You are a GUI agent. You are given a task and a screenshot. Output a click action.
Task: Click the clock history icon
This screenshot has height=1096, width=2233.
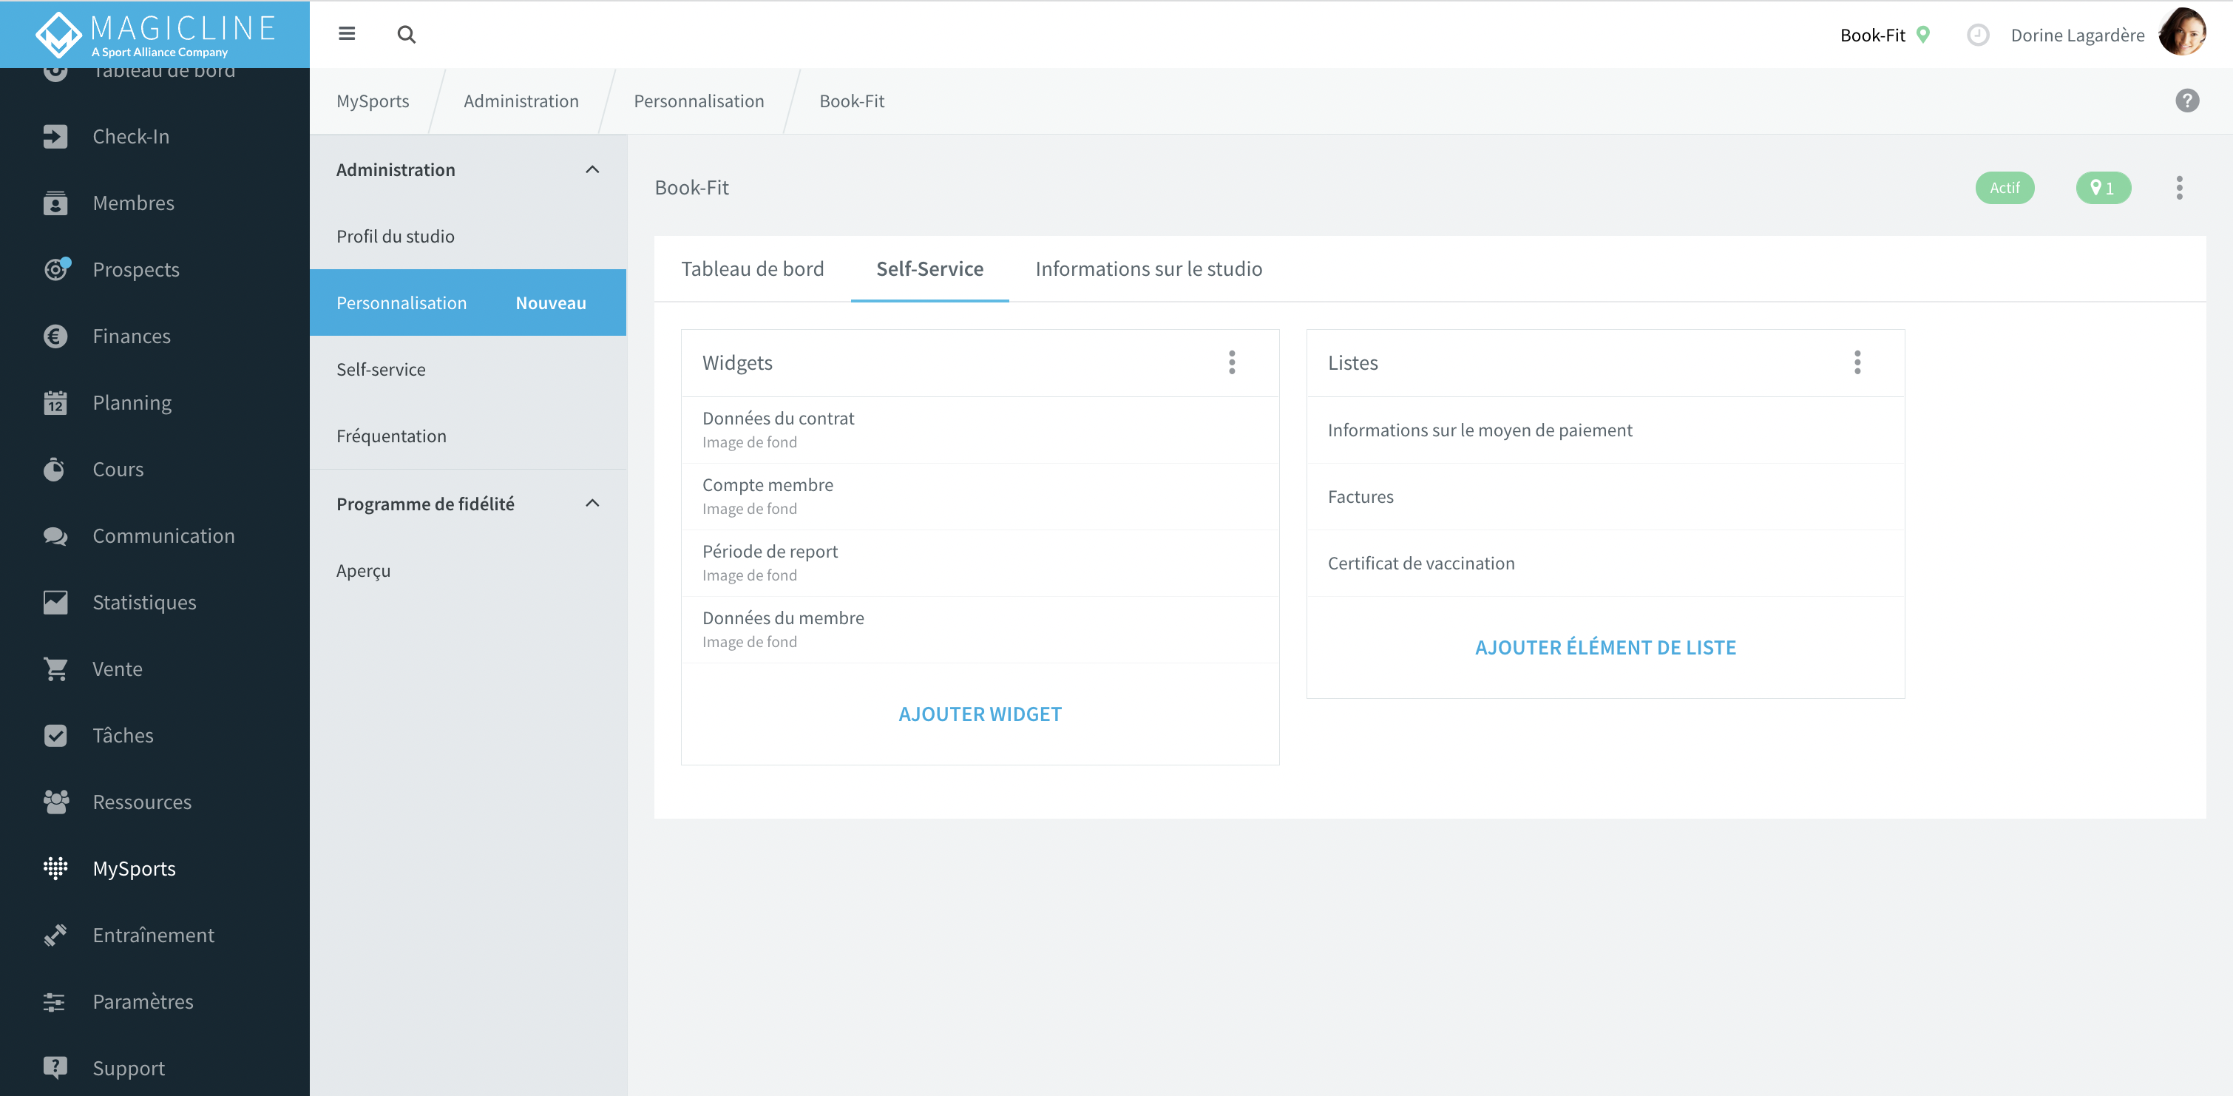1978,35
